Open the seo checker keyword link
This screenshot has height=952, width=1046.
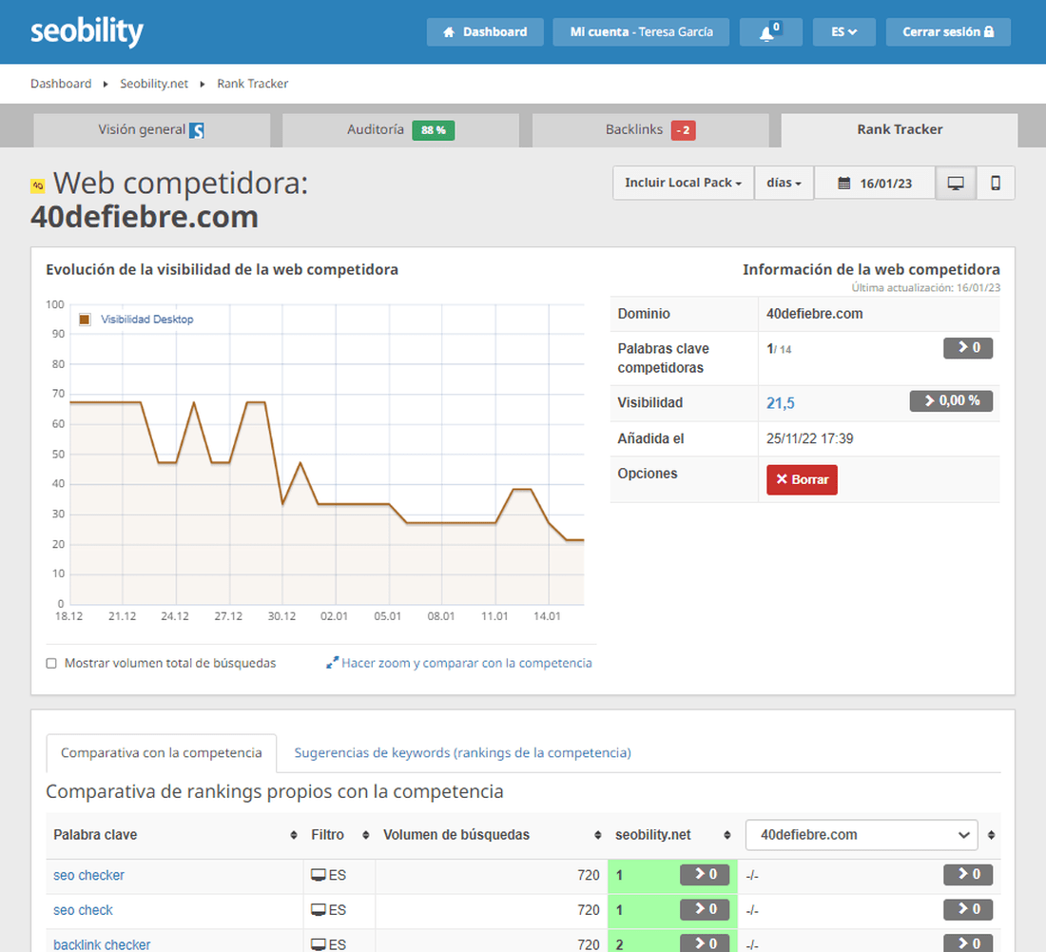tap(88, 875)
